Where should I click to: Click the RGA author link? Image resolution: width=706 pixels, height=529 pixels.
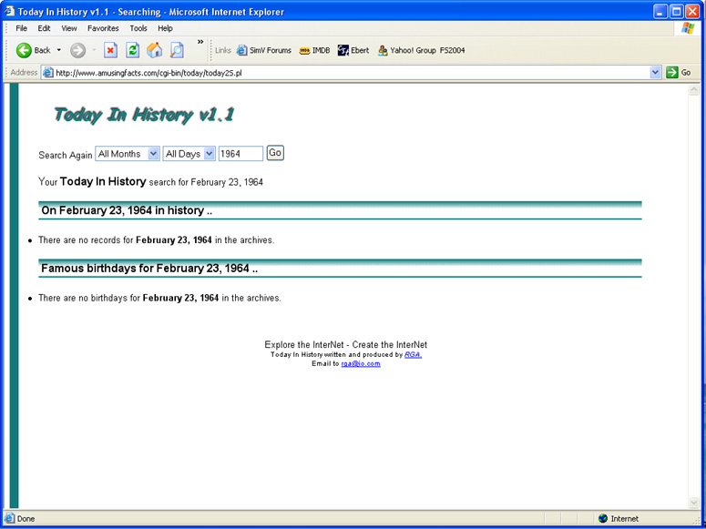pos(413,355)
